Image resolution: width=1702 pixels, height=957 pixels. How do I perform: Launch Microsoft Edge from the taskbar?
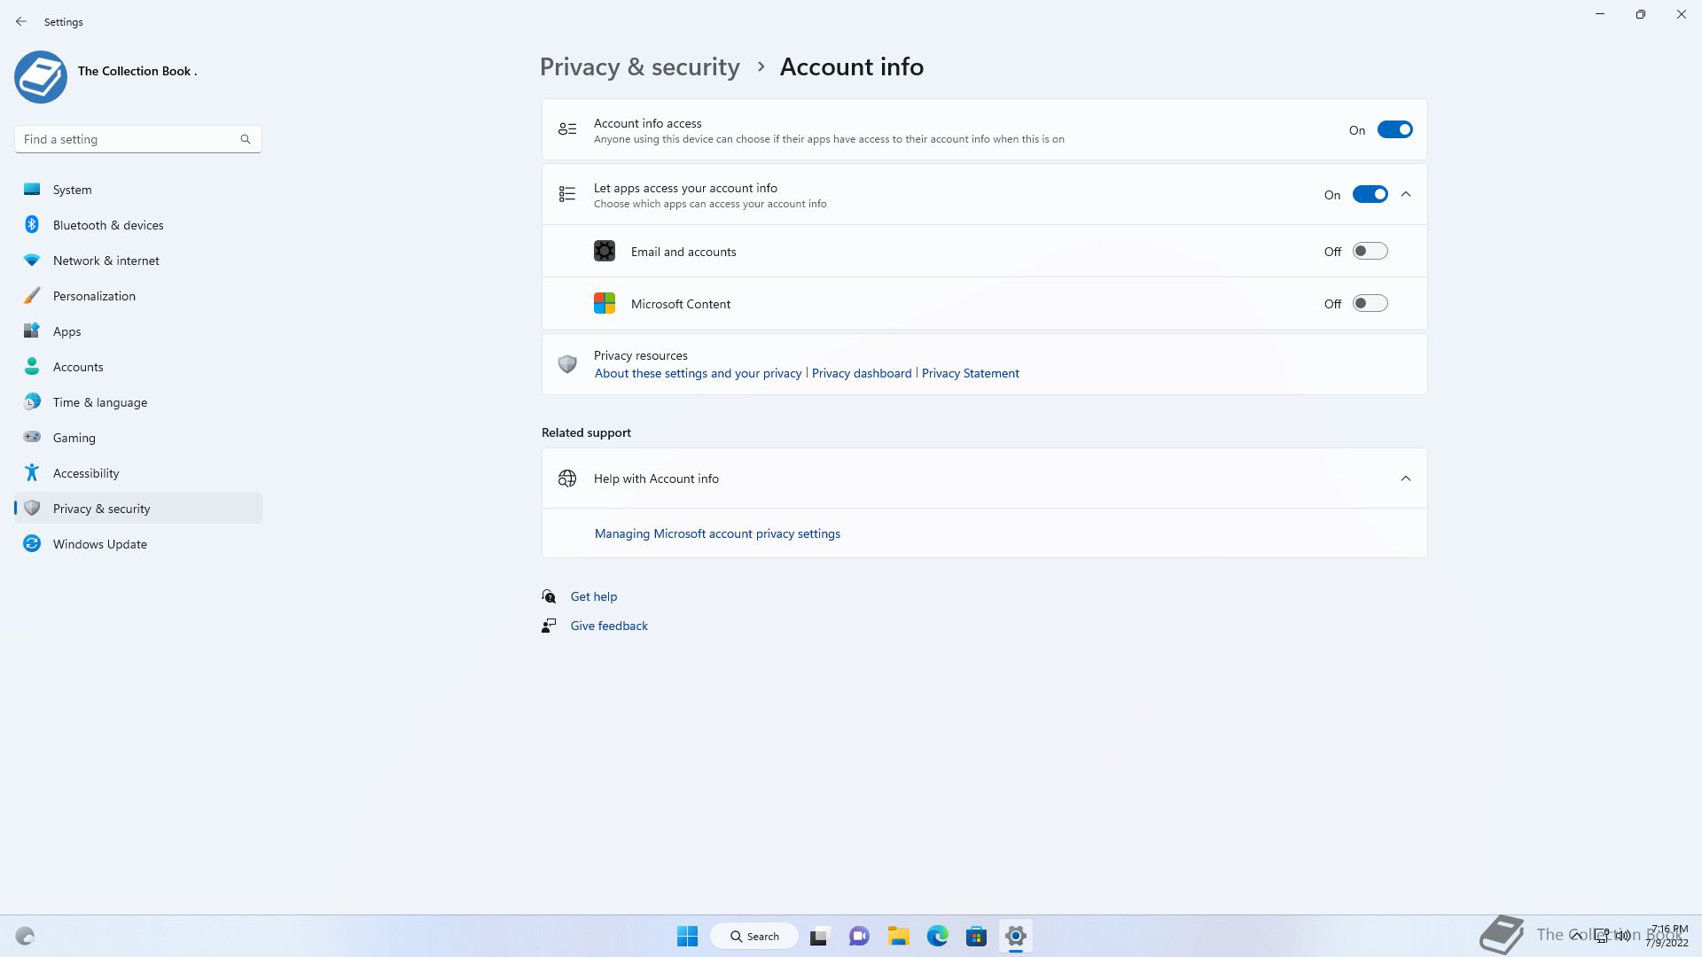pyautogui.click(x=938, y=936)
